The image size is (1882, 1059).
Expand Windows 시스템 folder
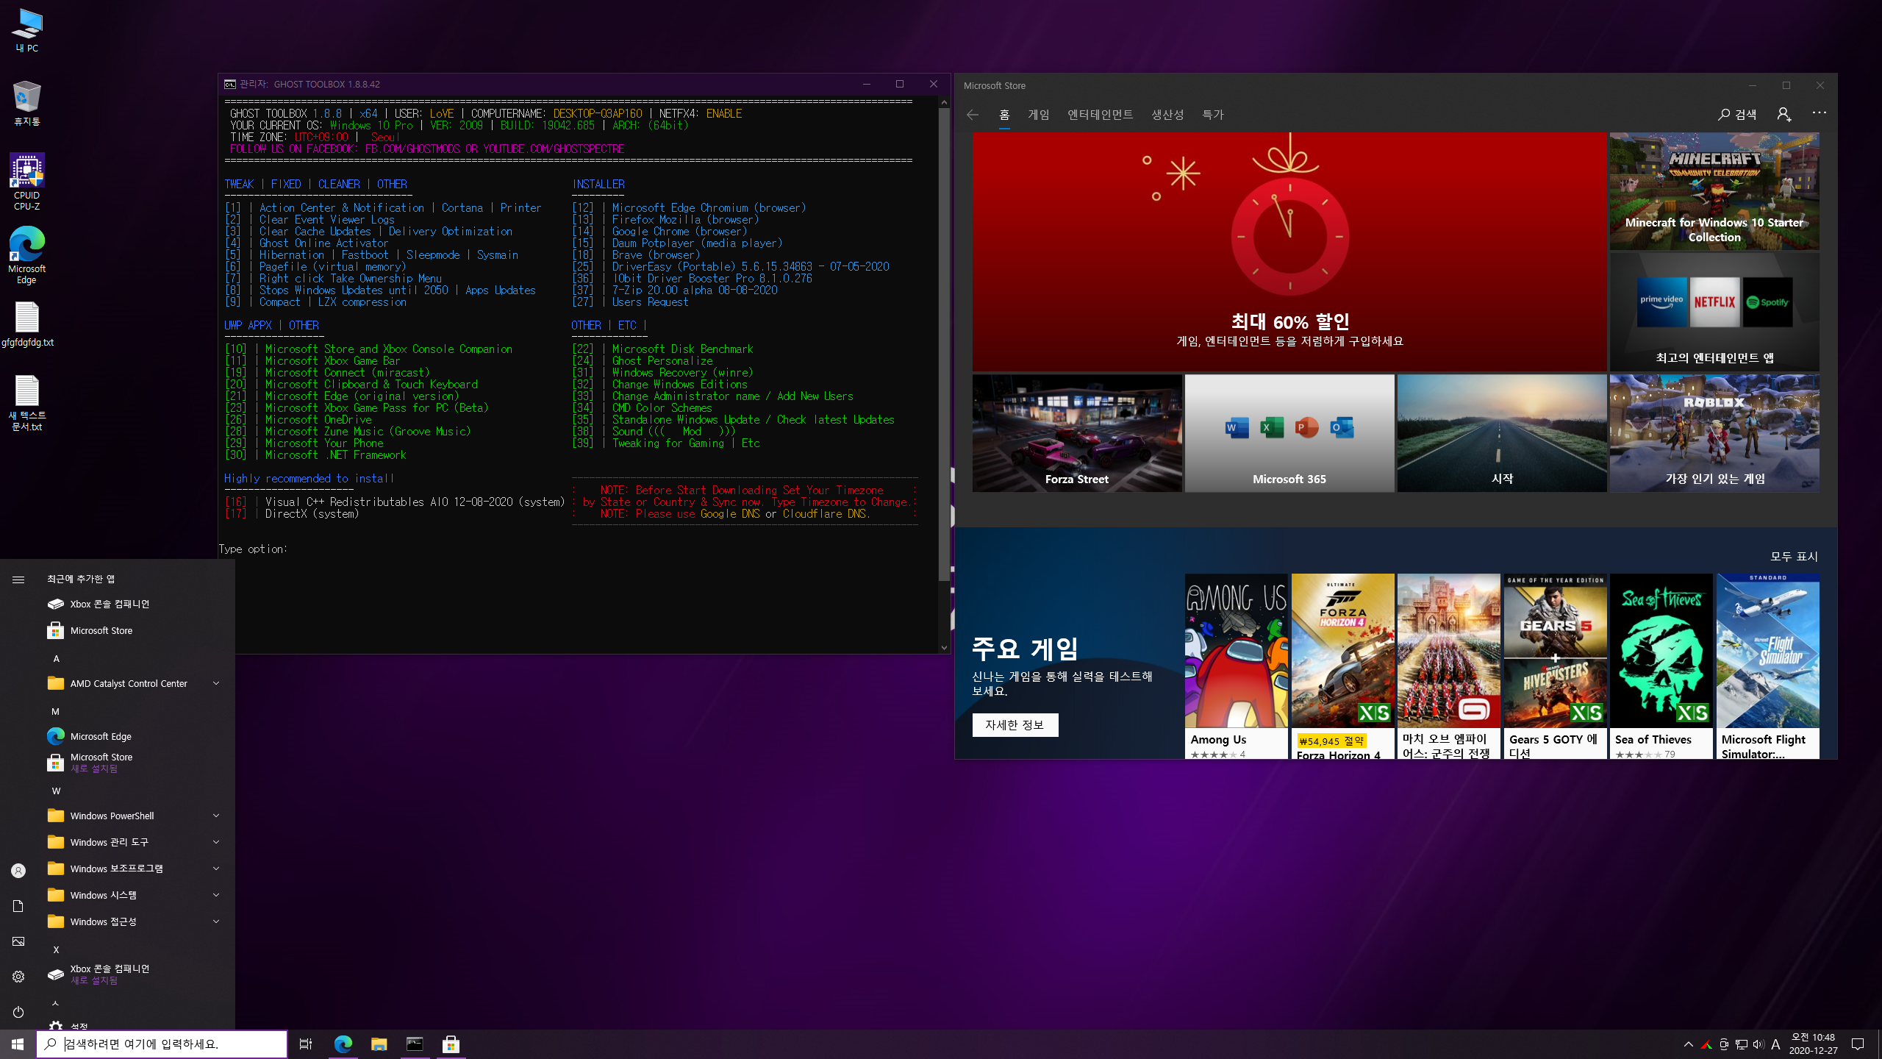click(x=216, y=895)
